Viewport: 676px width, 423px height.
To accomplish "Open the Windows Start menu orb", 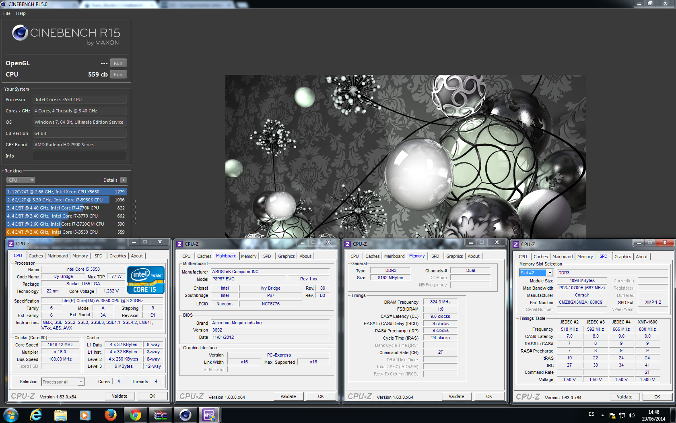I will 11,415.
